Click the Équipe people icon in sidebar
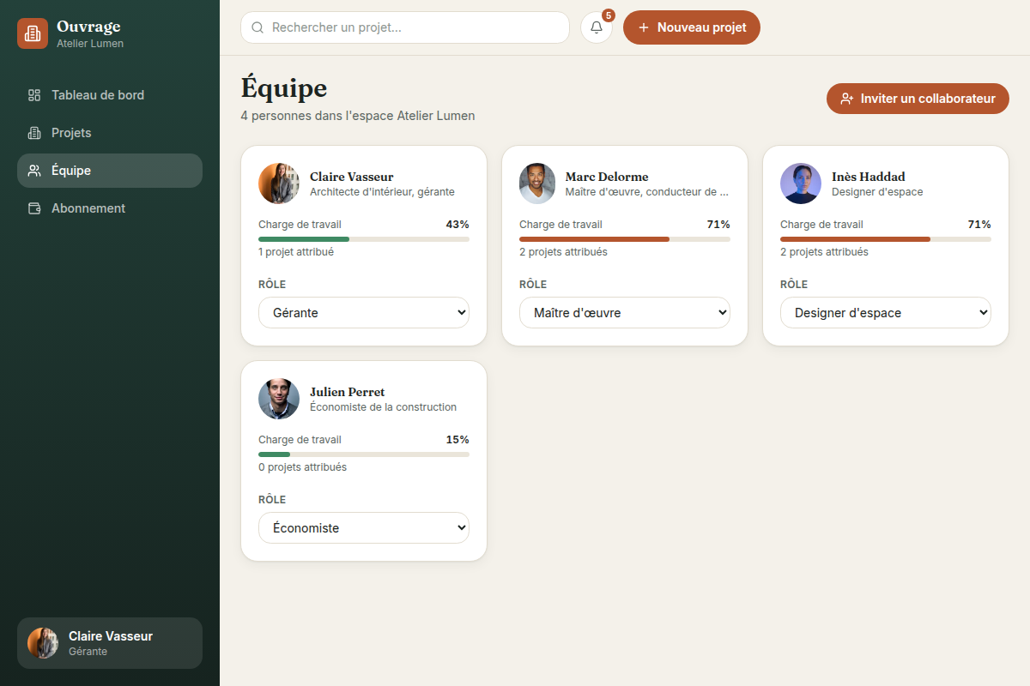The image size is (1030, 686). (x=34, y=171)
